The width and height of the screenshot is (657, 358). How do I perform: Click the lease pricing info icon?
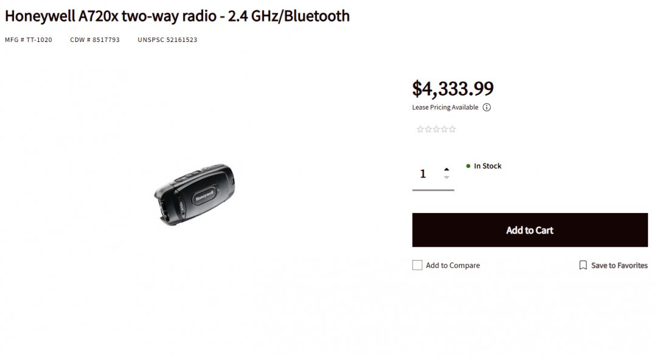point(487,108)
